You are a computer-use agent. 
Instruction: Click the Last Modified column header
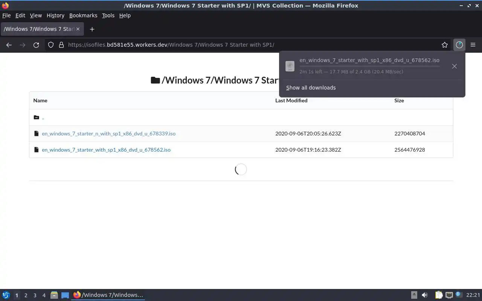pos(291,100)
